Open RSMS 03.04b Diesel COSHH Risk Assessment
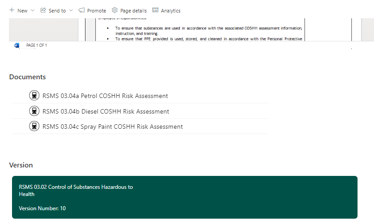The width and height of the screenshot is (374, 220). 106,111
